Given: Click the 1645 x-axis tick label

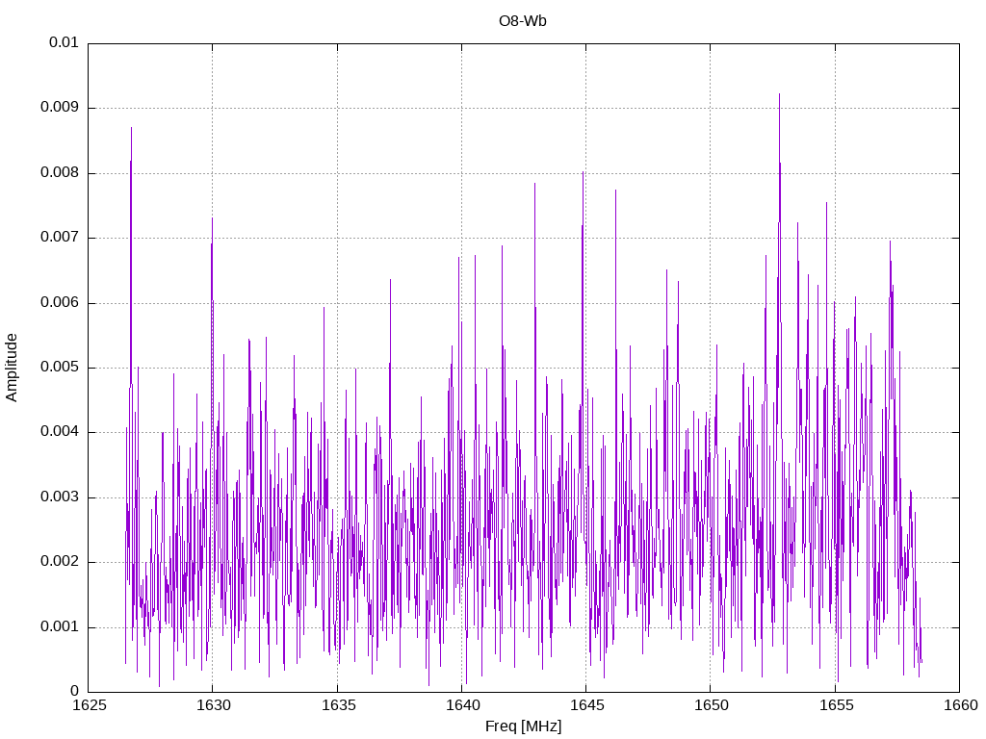Looking at the screenshot, I should (586, 705).
